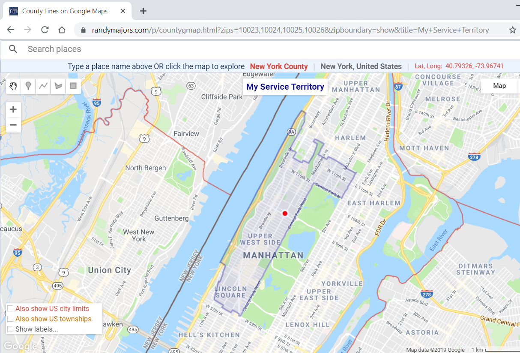Enable Also show US townships
Viewport: 520px width, 353px height.
10,319
